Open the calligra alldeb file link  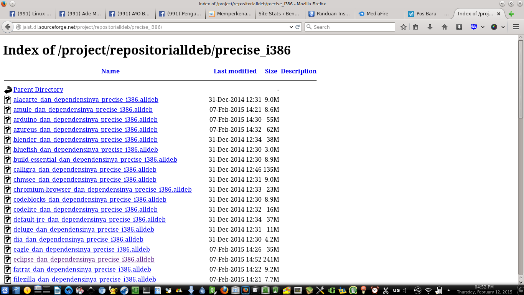85,169
